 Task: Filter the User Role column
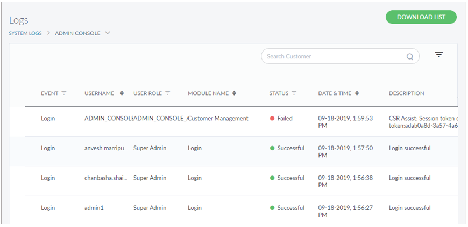168,93
